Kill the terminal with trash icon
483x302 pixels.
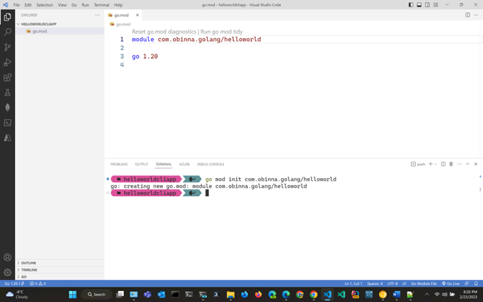click(x=451, y=164)
